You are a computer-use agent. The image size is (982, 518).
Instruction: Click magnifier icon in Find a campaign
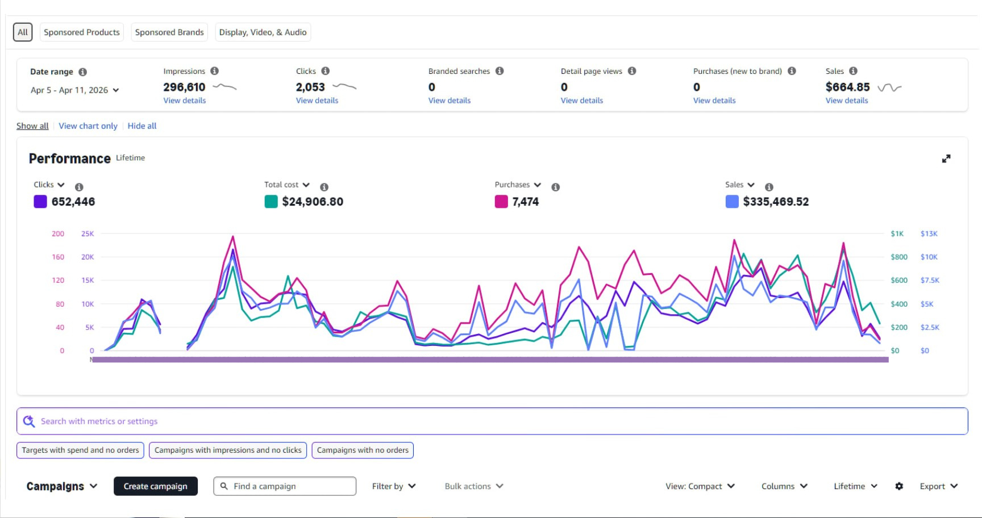(x=224, y=486)
